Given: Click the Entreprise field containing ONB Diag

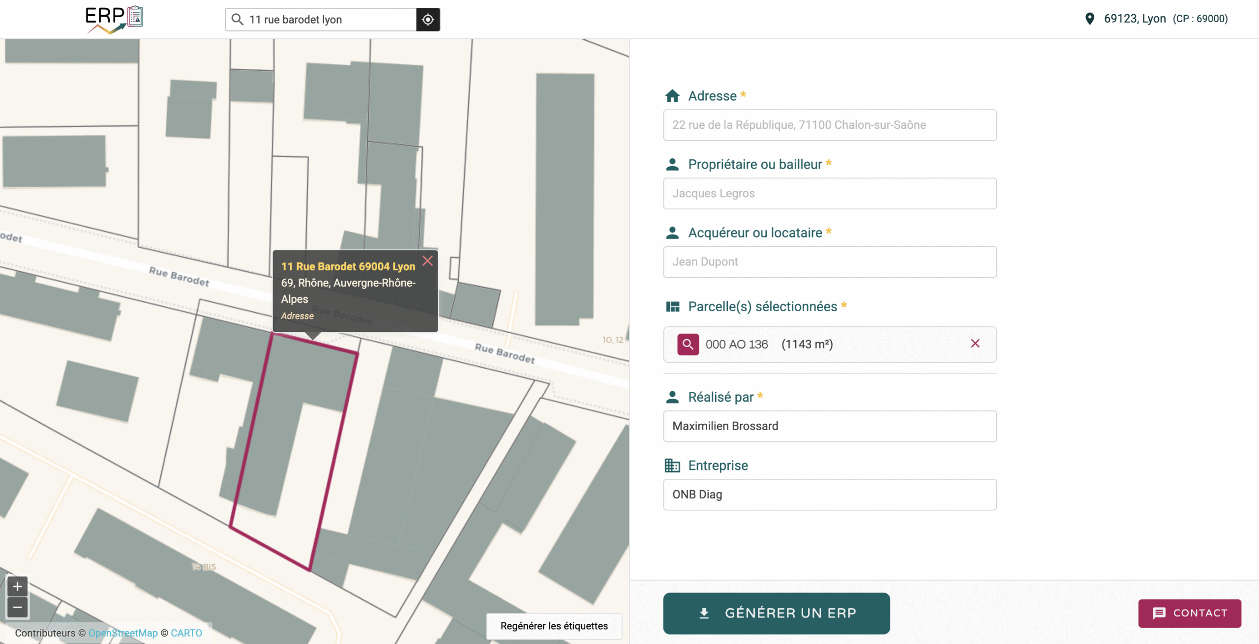Looking at the screenshot, I should tap(829, 494).
